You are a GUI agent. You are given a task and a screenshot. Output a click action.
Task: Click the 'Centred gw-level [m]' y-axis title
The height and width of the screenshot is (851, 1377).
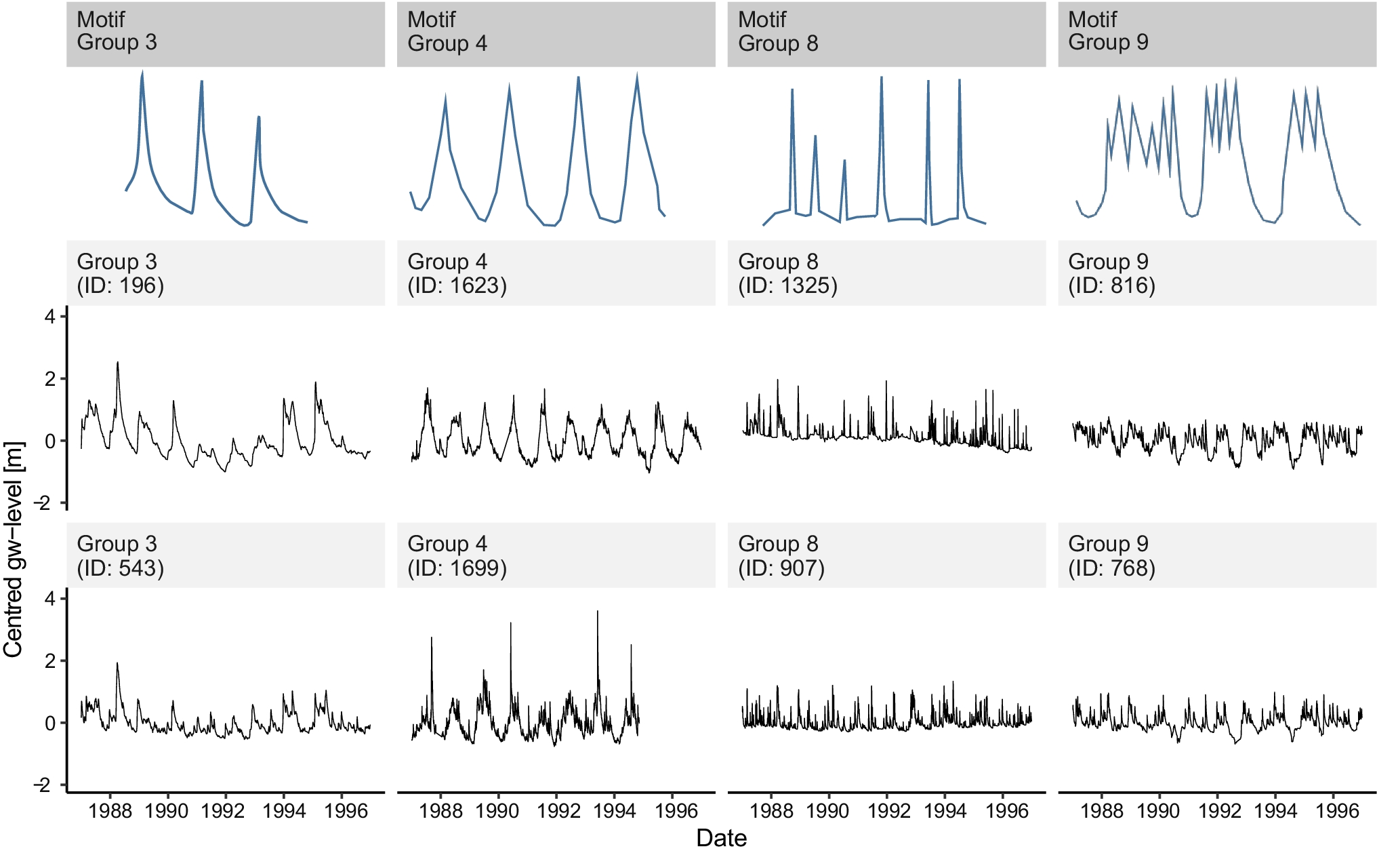tap(13, 550)
